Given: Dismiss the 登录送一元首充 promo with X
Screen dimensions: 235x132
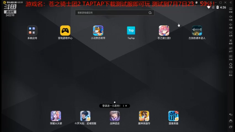Looking at the screenshot, I should 126,106.
